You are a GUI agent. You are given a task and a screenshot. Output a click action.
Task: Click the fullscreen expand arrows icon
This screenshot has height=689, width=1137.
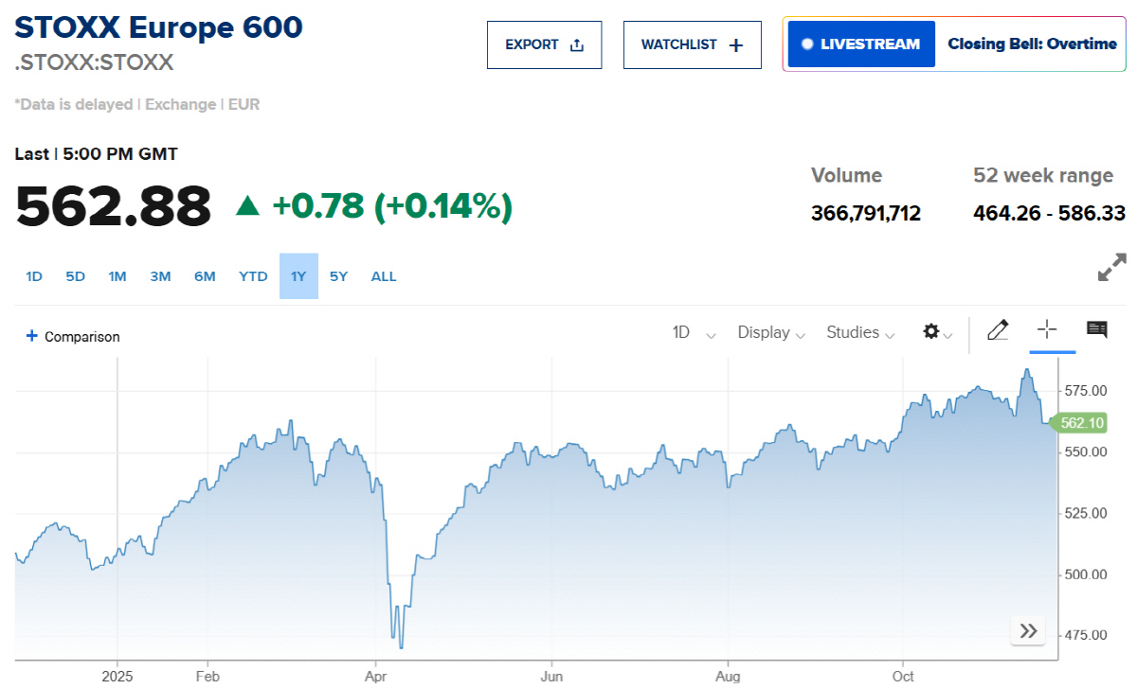click(1110, 268)
